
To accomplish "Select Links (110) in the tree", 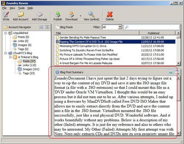I will coord(29,65).
